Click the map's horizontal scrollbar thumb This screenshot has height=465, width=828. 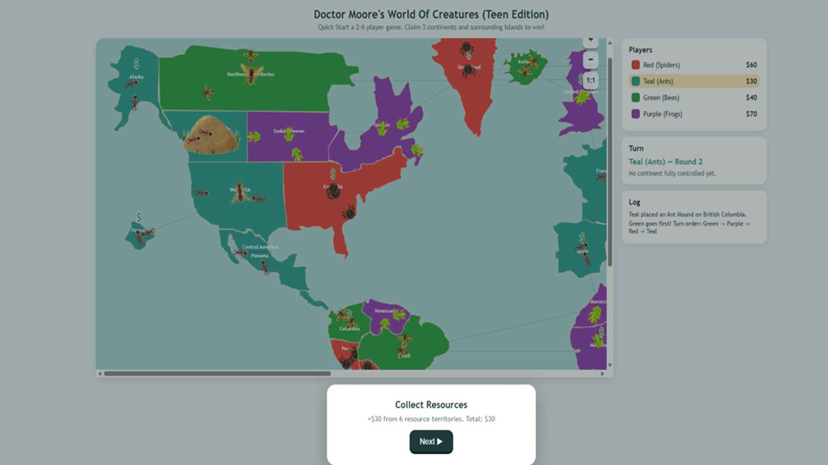pyautogui.click(x=217, y=374)
